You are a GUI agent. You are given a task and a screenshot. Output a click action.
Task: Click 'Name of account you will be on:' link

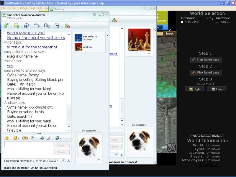click(36, 38)
